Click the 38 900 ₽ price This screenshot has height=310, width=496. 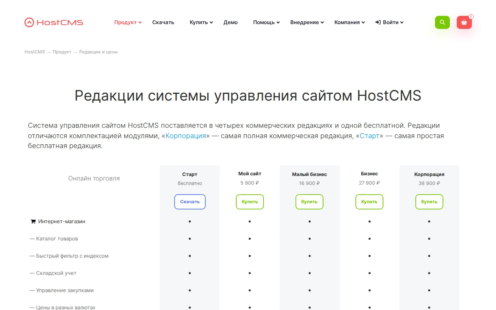pos(429,183)
